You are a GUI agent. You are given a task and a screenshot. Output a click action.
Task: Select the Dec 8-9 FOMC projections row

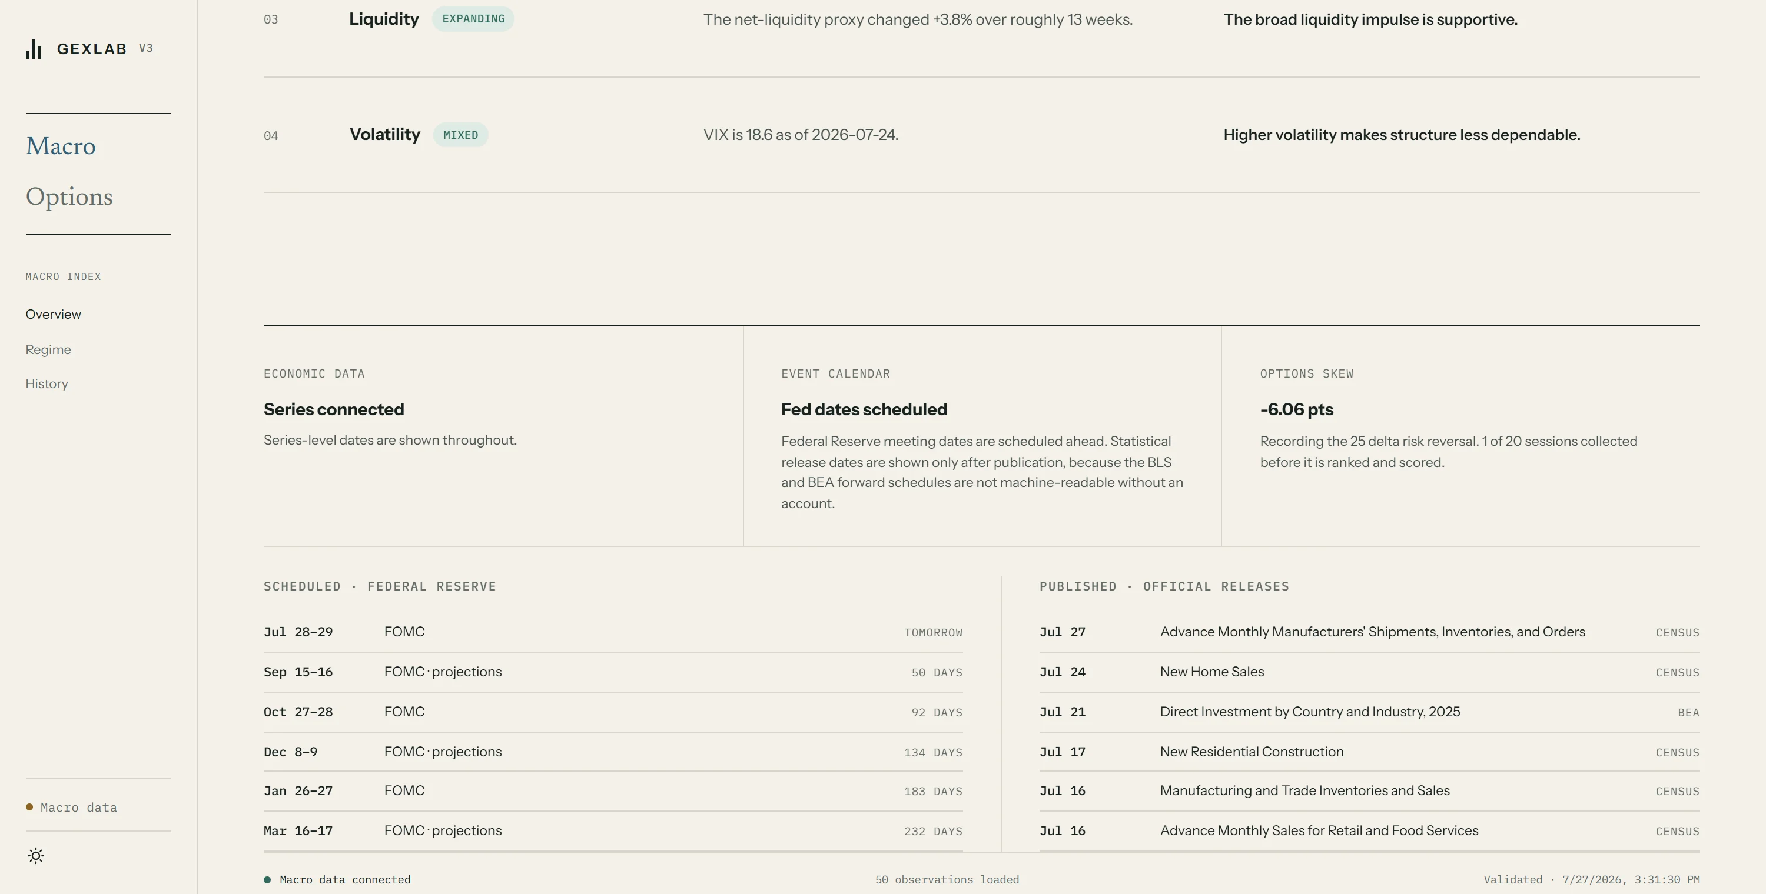[613, 752]
